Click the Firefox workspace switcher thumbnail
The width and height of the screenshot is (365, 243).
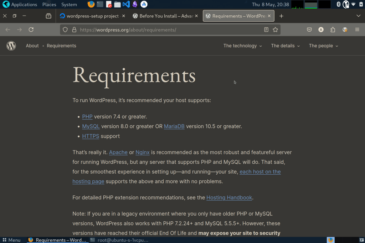tap(330, 240)
